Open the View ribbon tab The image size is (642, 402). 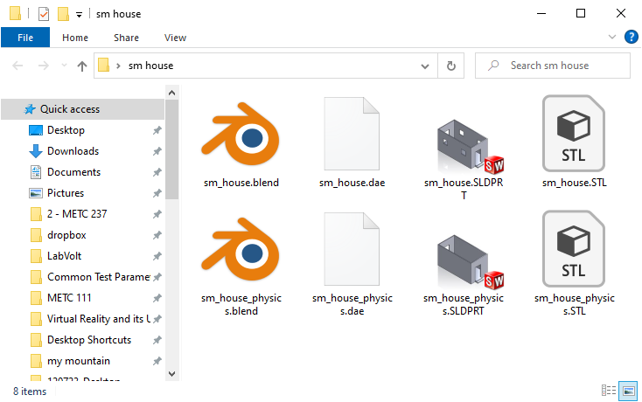click(x=175, y=38)
